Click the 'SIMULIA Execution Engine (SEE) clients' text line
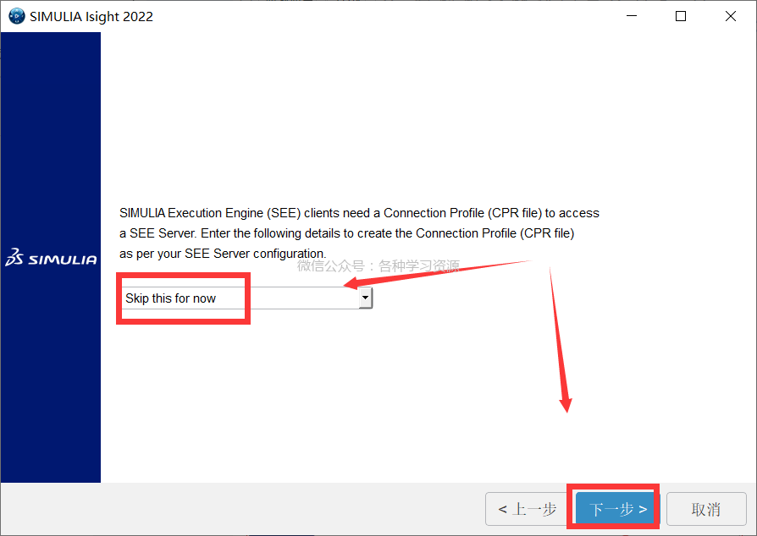 [359, 213]
